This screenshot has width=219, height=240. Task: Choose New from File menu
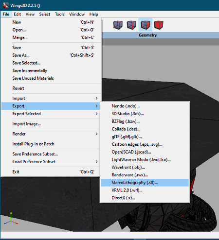(x=51, y=22)
